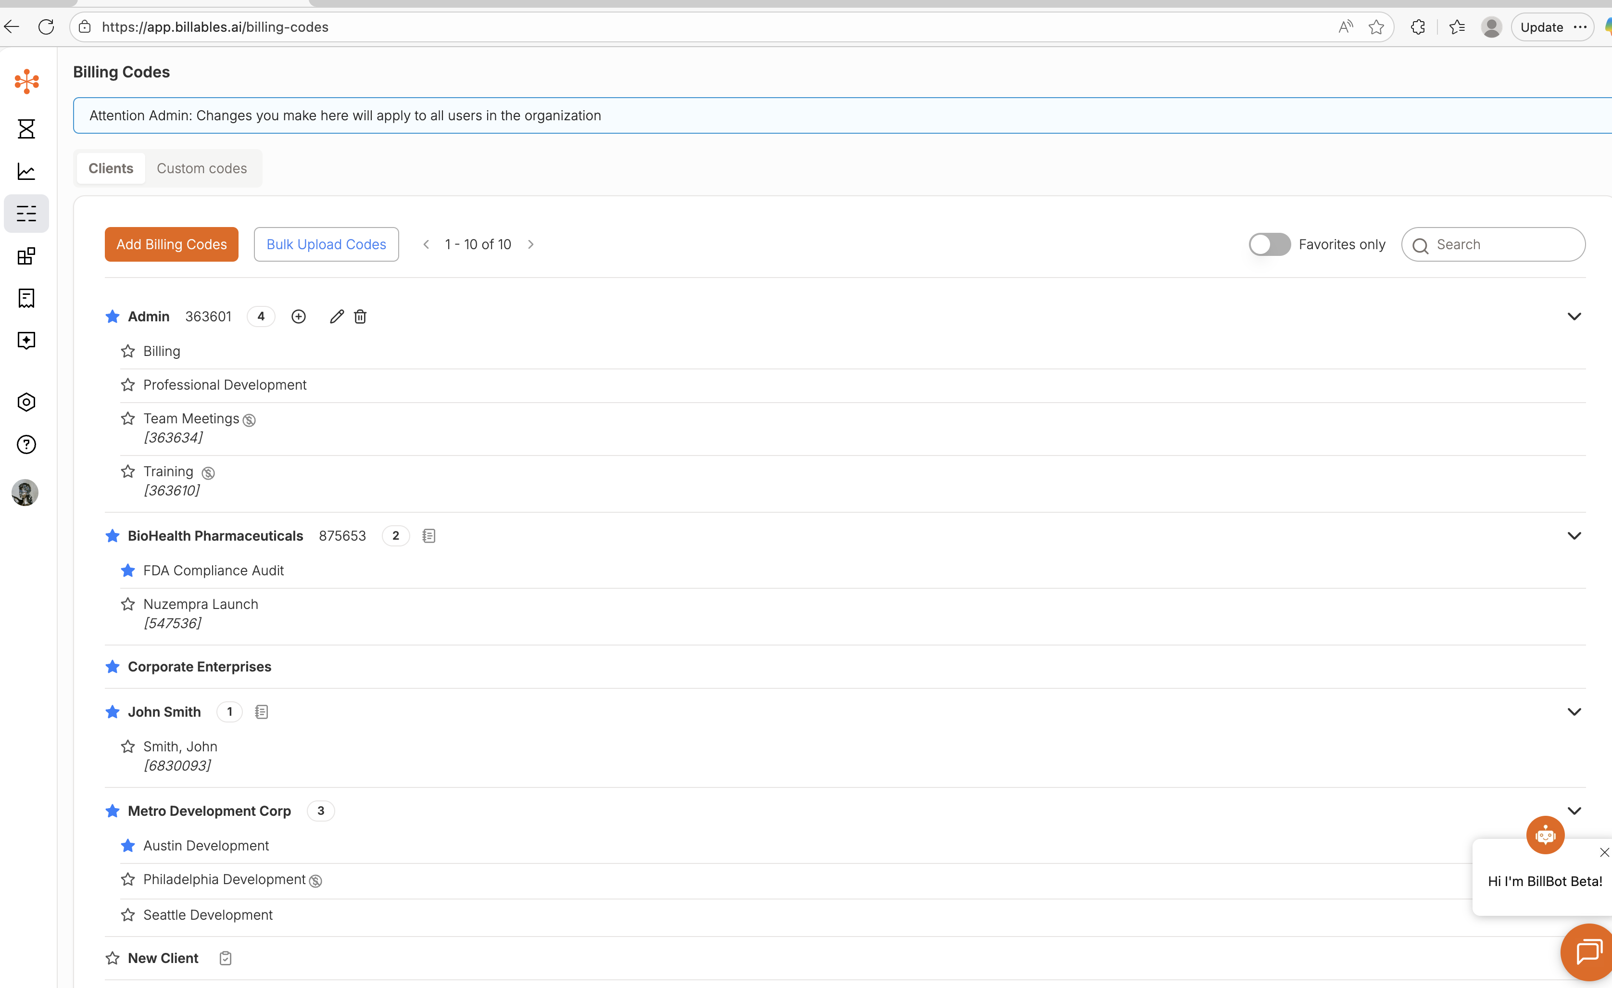
Task: Click the Bulk Upload Codes button
Action: tap(326, 245)
